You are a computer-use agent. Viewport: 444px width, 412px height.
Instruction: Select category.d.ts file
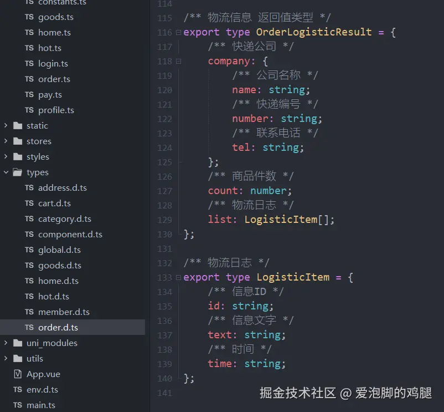[65, 219]
